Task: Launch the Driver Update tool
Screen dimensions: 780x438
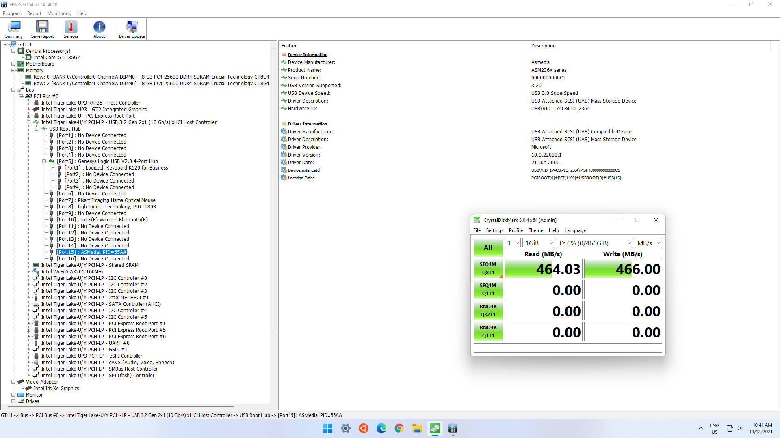Action: tap(132, 30)
